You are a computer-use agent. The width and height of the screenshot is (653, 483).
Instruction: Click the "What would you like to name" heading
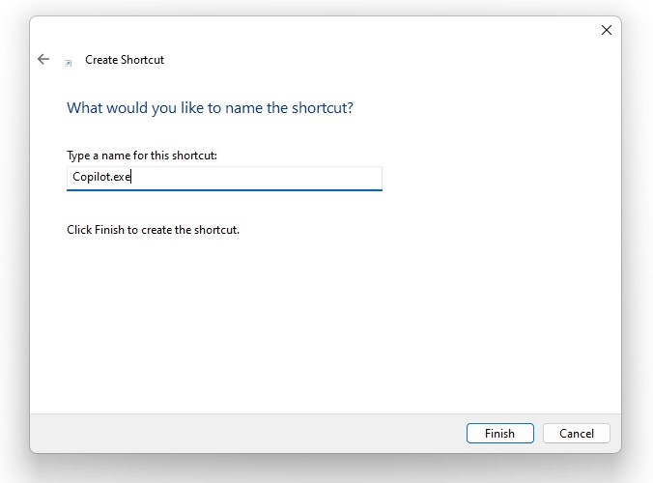[x=210, y=108]
